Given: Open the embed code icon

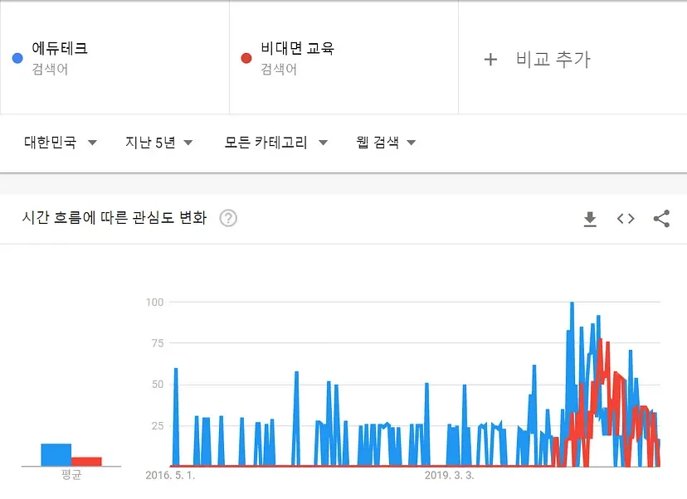Looking at the screenshot, I should pyautogui.click(x=626, y=219).
